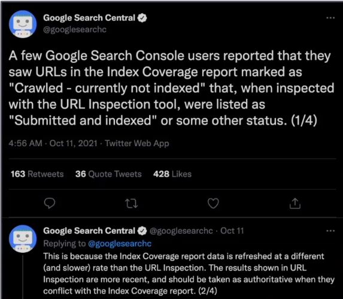Click the Twitter Web App source link

coord(137,143)
